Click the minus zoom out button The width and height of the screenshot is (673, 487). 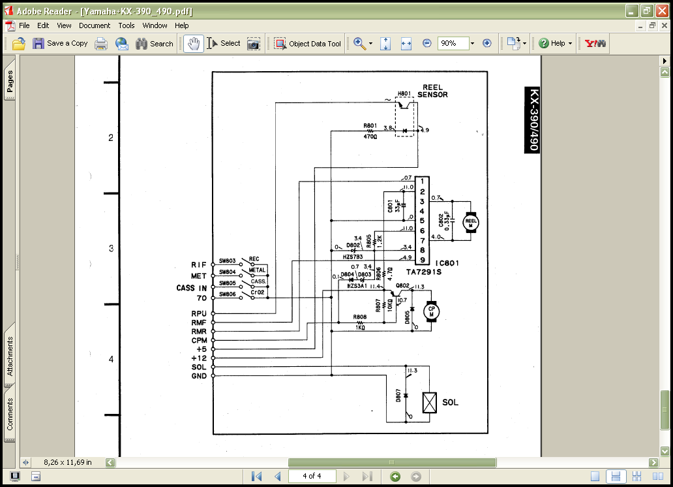426,44
